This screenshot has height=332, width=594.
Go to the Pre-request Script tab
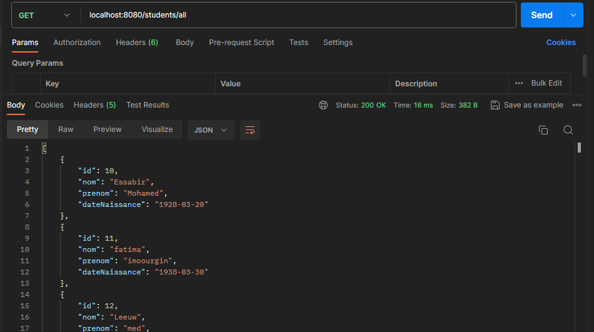click(241, 43)
